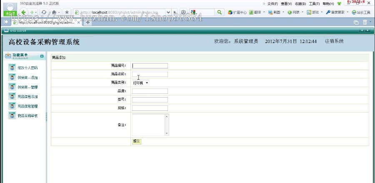Click the 商品名称 input field
Viewport: 375px width, 183px height.
pos(150,74)
